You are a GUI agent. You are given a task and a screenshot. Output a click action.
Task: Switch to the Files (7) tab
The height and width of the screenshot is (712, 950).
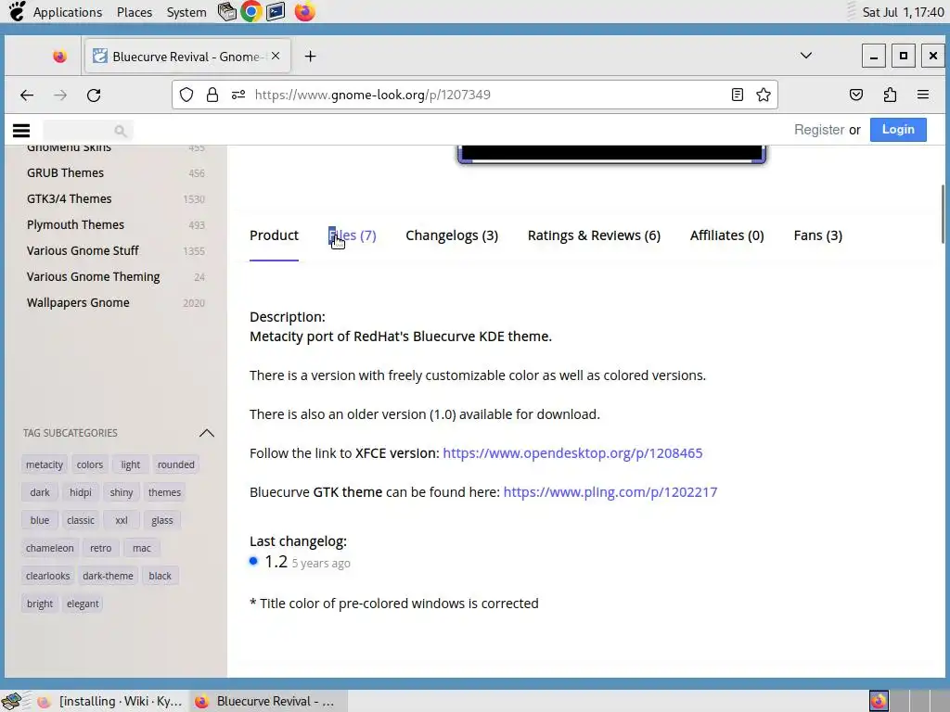352,235
